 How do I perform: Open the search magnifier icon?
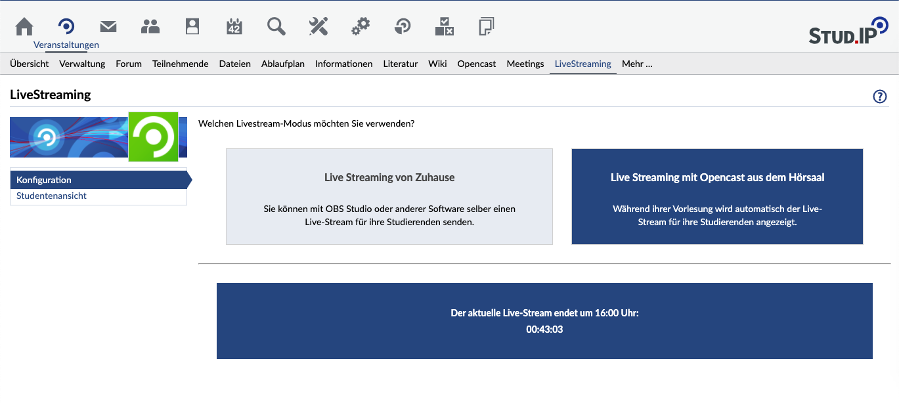(x=276, y=26)
